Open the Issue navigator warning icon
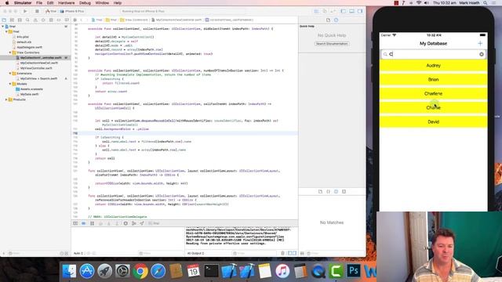The image size is (502, 282). tap(35, 20)
